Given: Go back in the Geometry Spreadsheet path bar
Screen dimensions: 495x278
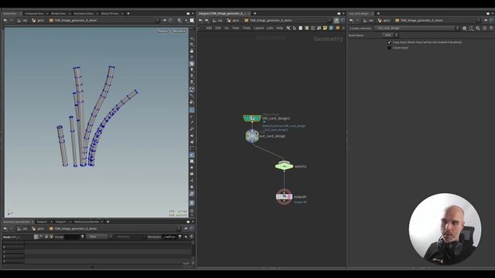Looking at the screenshot, I should tap(5, 229).
